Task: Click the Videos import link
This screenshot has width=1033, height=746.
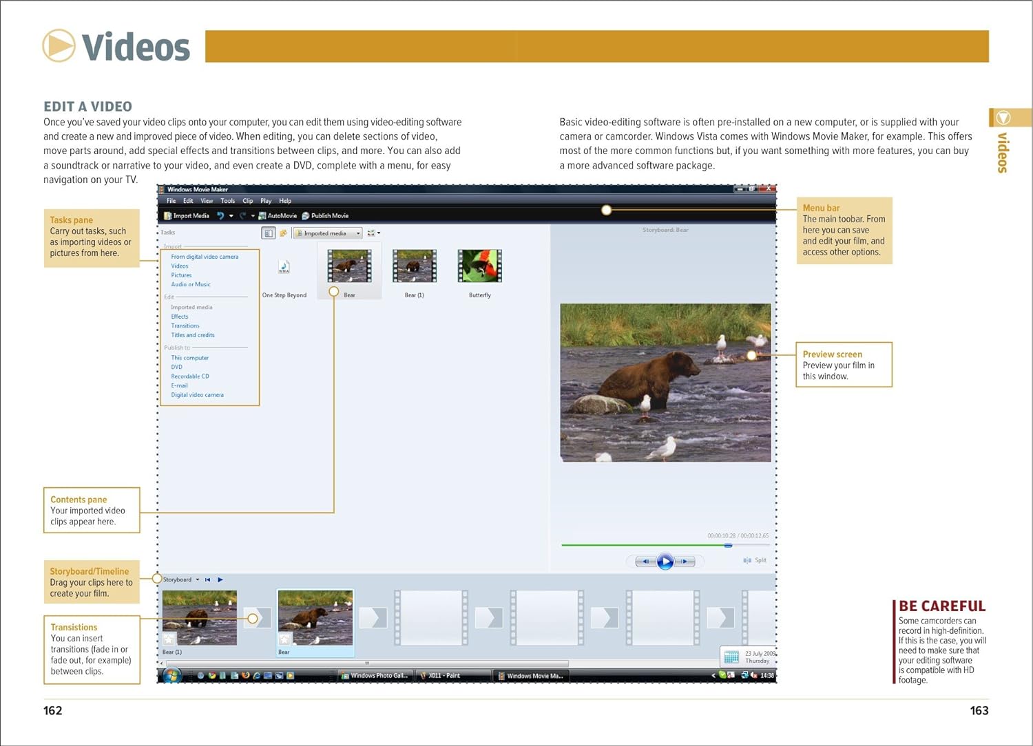Action: tap(180, 266)
